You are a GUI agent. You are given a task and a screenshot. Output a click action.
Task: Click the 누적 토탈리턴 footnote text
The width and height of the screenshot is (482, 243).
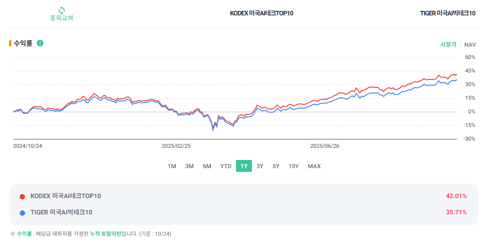point(106,234)
